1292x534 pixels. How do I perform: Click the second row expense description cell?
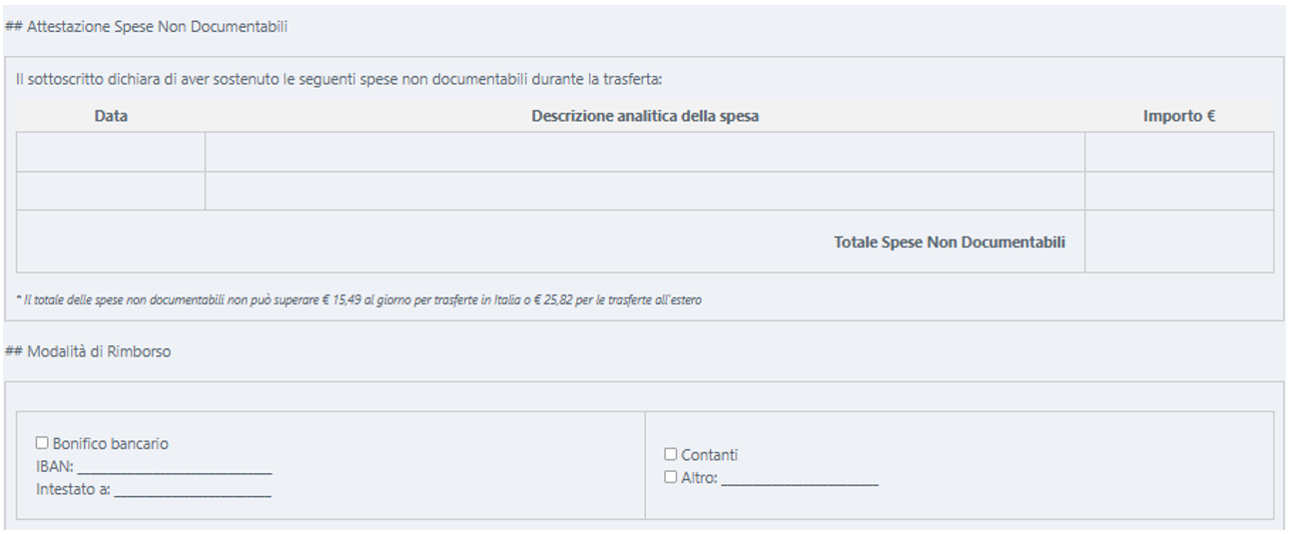(645, 191)
